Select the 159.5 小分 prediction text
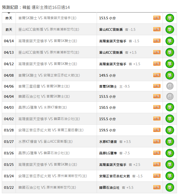 point(107,130)
